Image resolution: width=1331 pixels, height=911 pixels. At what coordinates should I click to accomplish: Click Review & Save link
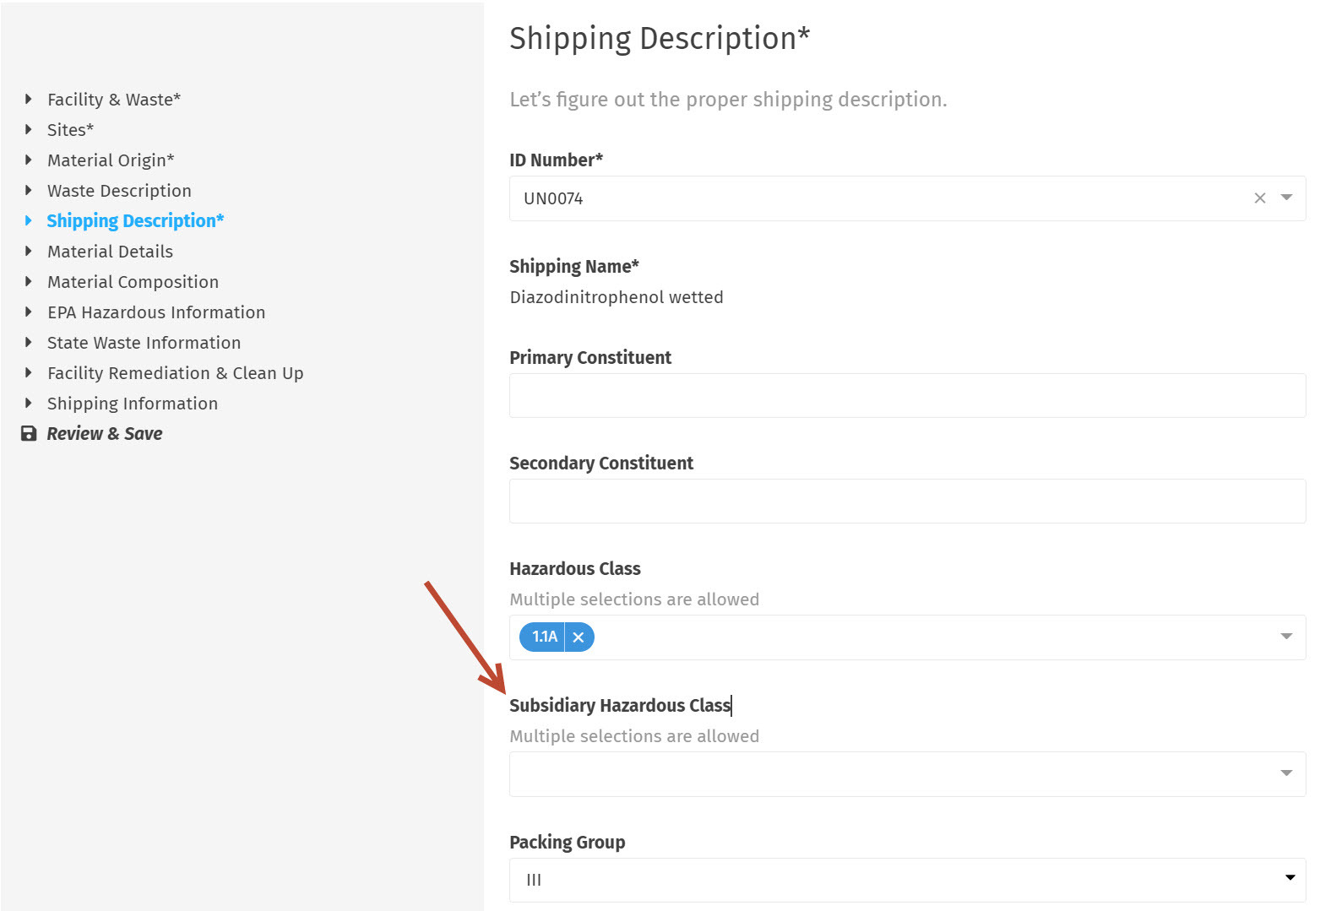pyautogui.click(x=105, y=434)
